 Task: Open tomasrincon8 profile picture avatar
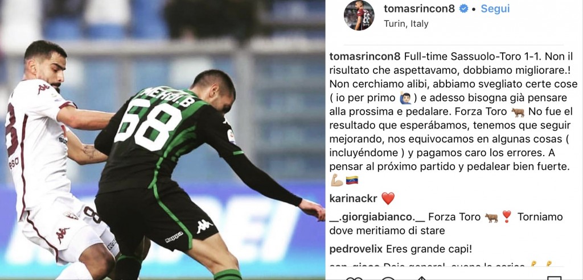359,15
